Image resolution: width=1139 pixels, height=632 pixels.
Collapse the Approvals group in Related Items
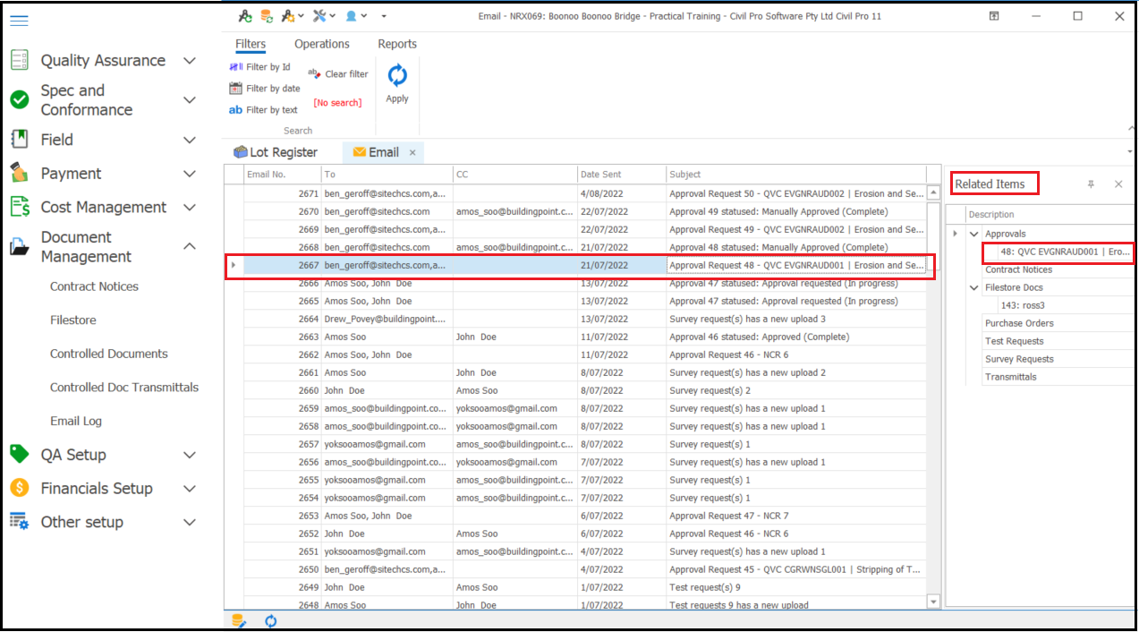pos(974,233)
